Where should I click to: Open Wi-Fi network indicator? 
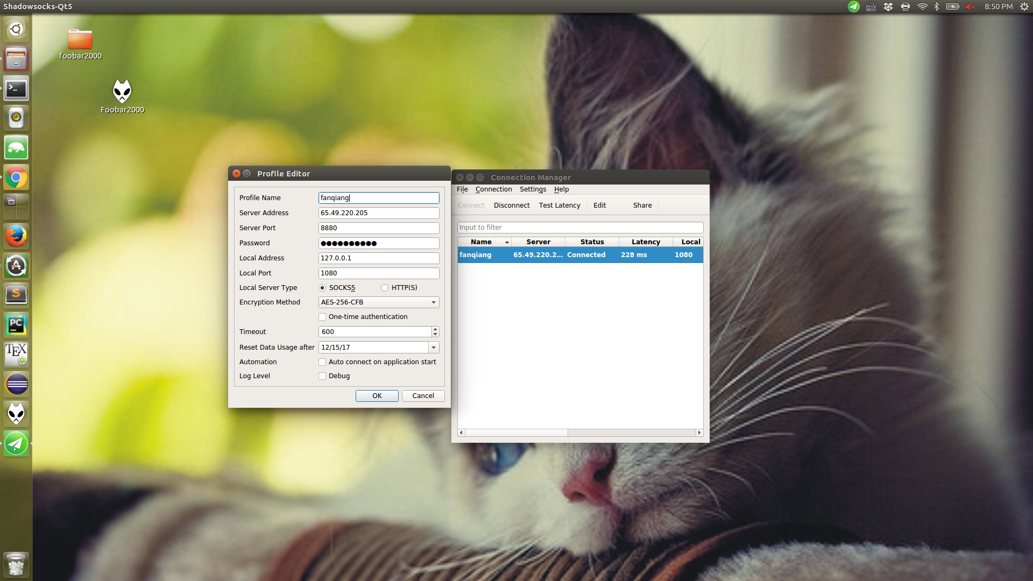click(x=922, y=6)
